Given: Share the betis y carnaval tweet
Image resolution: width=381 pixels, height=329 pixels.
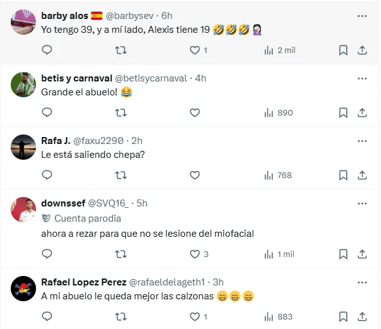Looking at the screenshot, I should click(362, 113).
